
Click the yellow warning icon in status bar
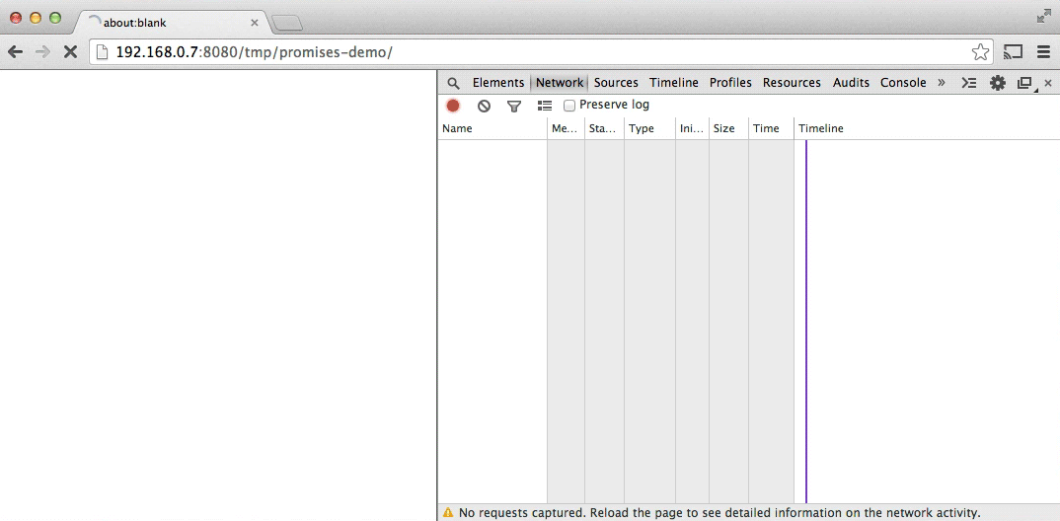coord(448,513)
